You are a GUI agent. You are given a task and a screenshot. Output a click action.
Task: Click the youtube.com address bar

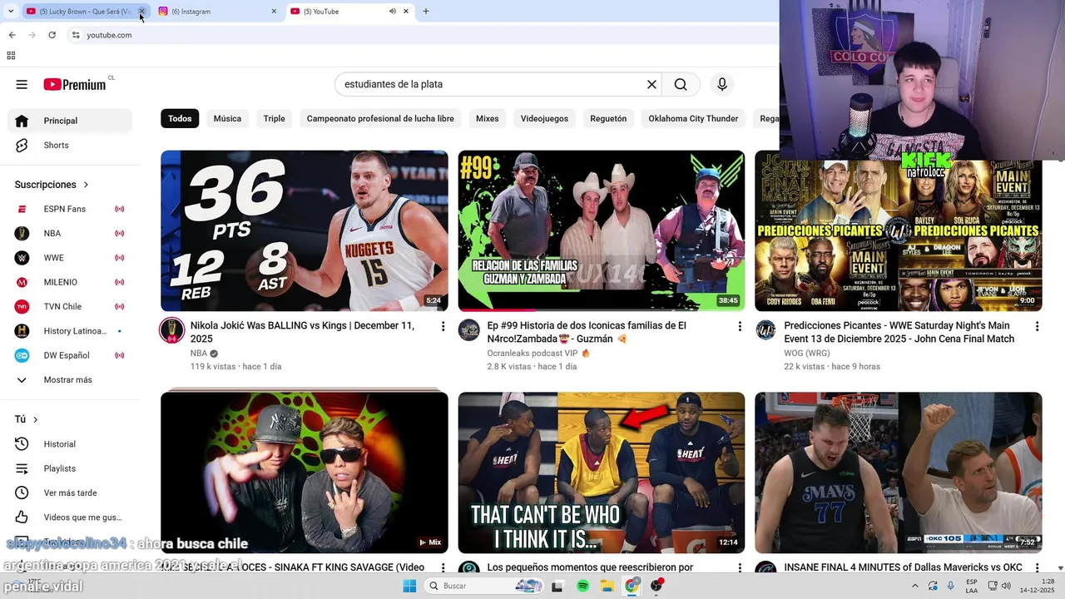[424, 35]
